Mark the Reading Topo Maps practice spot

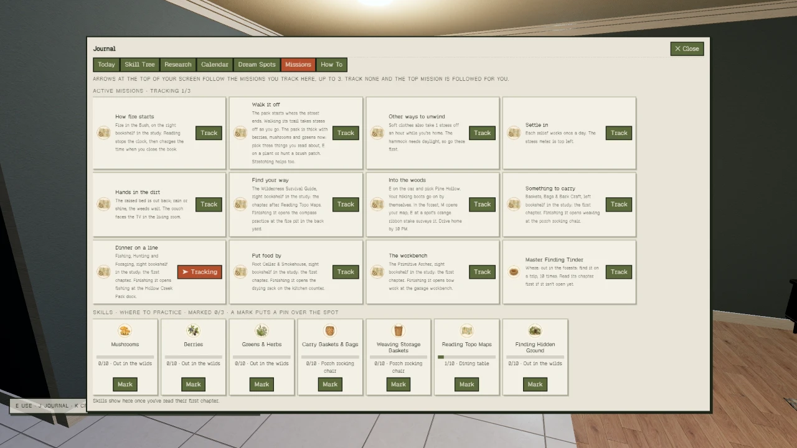tap(467, 385)
